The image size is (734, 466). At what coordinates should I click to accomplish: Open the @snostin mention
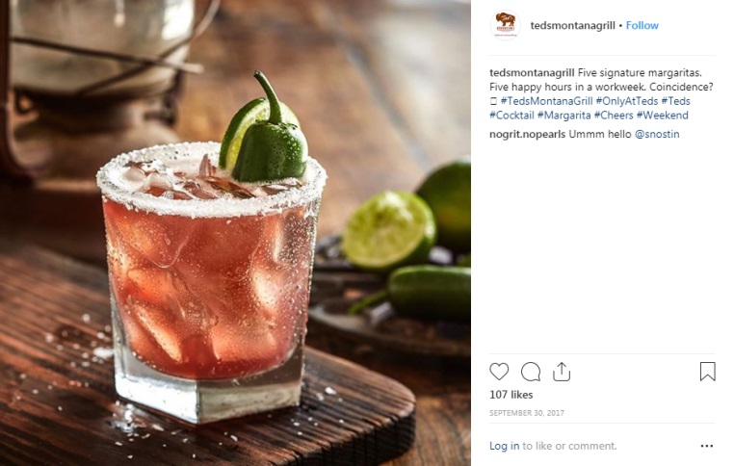(657, 134)
